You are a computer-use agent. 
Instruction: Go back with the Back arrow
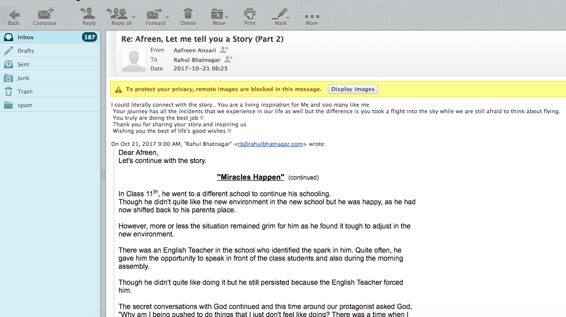coord(14,17)
